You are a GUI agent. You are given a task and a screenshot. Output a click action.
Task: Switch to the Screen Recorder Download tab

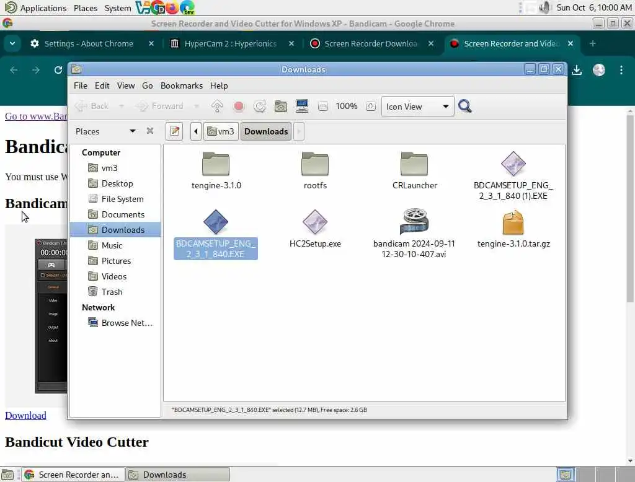pyautogui.click(x=371, y=43)
